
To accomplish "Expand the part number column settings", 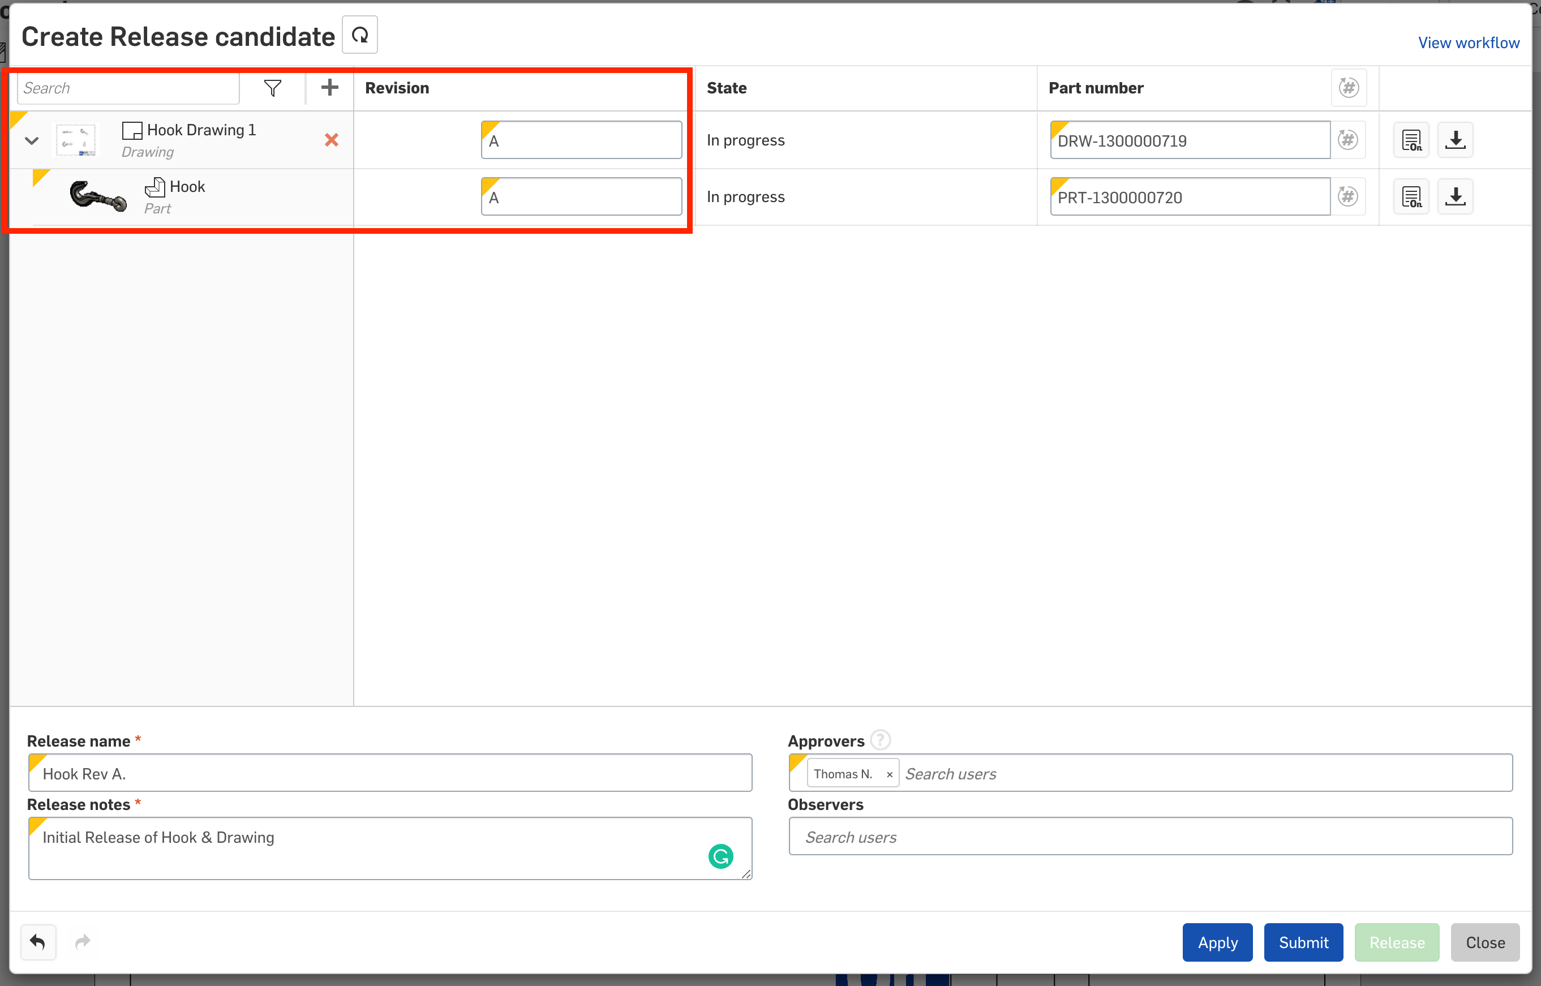I will click(1348, 87).
